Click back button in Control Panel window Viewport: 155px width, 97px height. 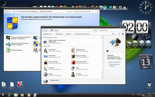coord(6,11)
